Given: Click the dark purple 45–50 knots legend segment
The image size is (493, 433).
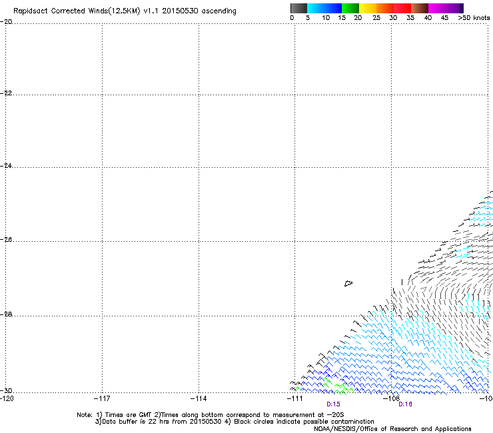Looking at the screenshot, I should [x=454, y=8].
